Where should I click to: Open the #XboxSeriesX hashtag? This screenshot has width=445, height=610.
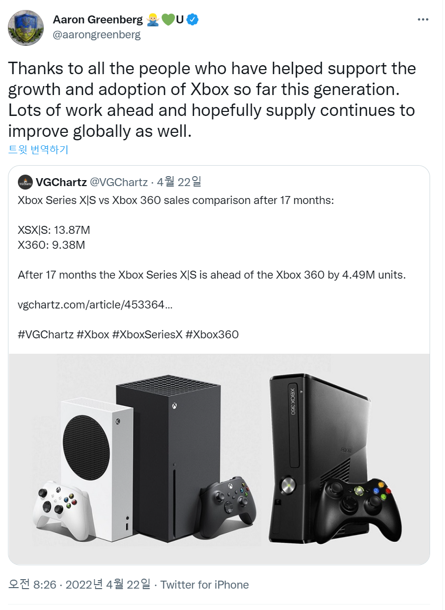point(147,334)
